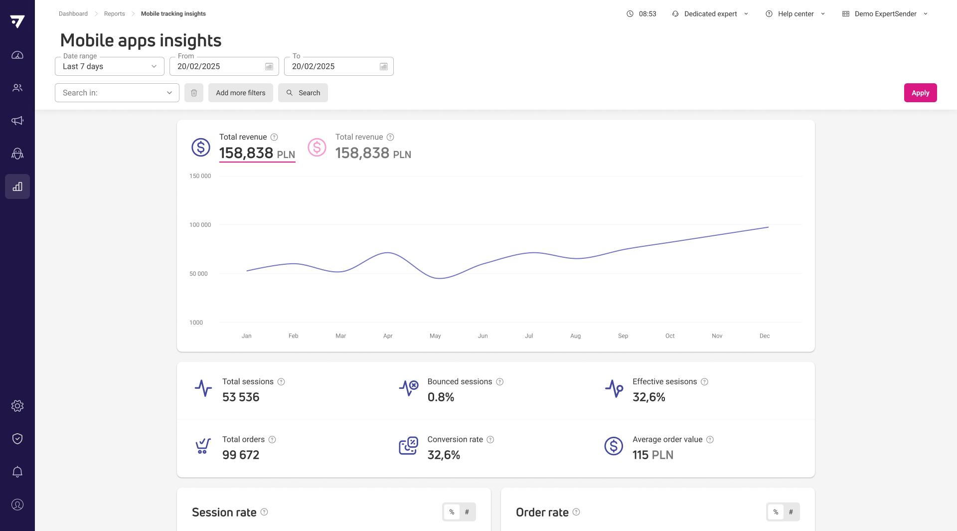Open the reports bar chart sidebar icon
This screenshot has height=531, width=957.
click(17, 186)
